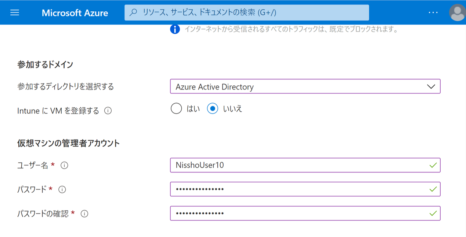Viewport: 466px width, 237px height.
Task: Click info icon beside ユーザー名 label
Action: [x=64, y=166]
